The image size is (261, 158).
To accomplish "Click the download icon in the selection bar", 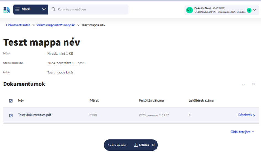I will tap(136, 145).
